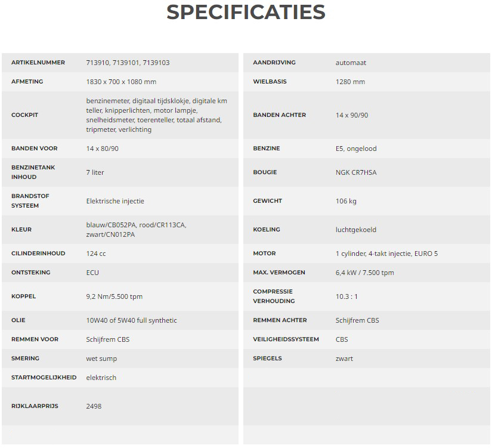
Task: Click the KLEUR label
Action: pos(21,230)
